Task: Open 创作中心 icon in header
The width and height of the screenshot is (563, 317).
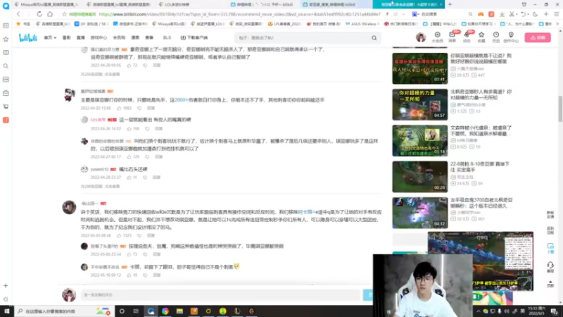Action: tap(511, 37)
